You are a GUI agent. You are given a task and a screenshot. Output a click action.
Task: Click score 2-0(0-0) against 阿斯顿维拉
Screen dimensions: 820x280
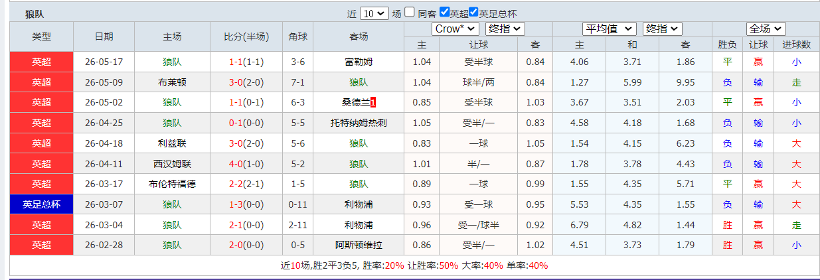246,245
